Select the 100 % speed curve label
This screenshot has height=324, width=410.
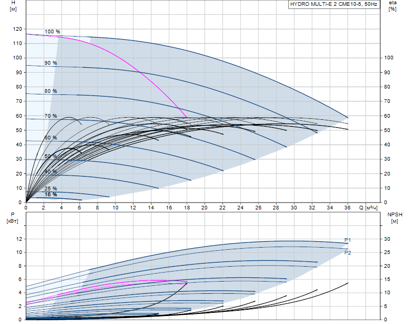point(52,32)
